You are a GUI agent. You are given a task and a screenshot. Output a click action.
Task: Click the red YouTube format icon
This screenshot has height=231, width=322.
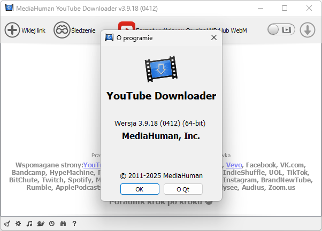pyautogui.click(x=127, y=26)
